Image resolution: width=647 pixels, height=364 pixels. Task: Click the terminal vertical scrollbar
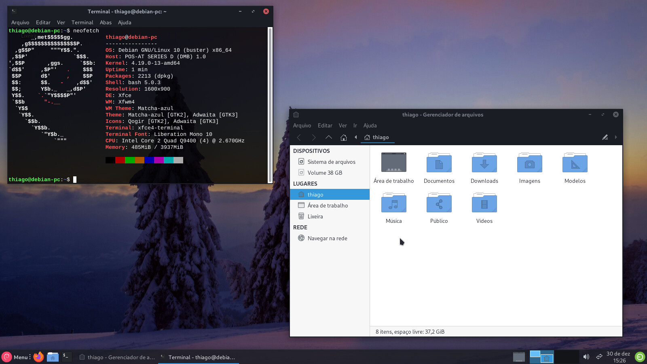coord(270,105)
